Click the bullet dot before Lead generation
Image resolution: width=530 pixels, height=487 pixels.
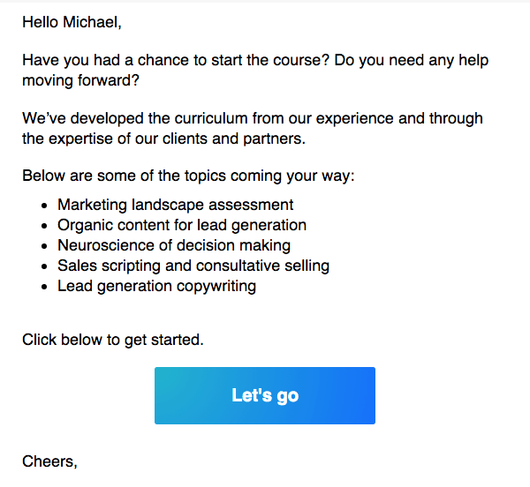pyautogui.click(x=44, y=287)
